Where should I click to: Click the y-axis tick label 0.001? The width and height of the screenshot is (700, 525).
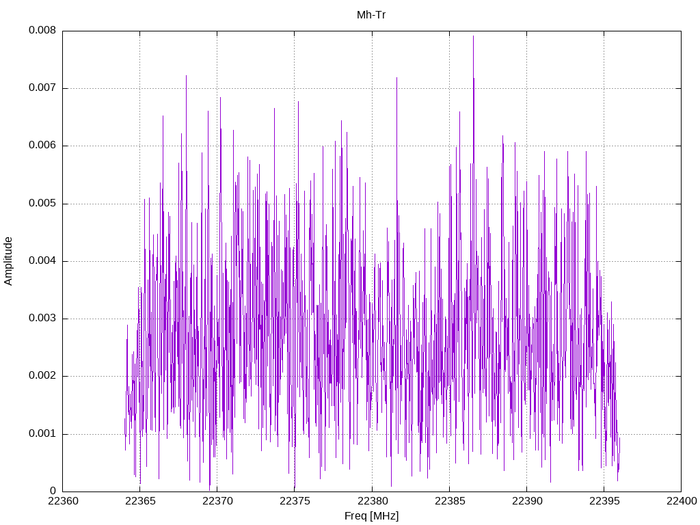42,433
